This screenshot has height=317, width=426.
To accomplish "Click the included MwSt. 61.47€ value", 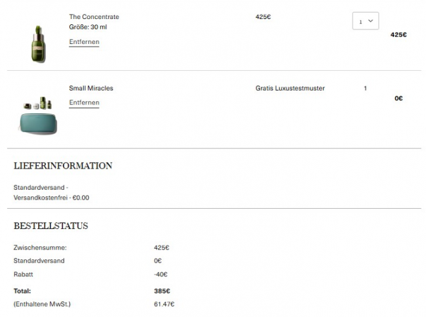I will tap(164, 304).
